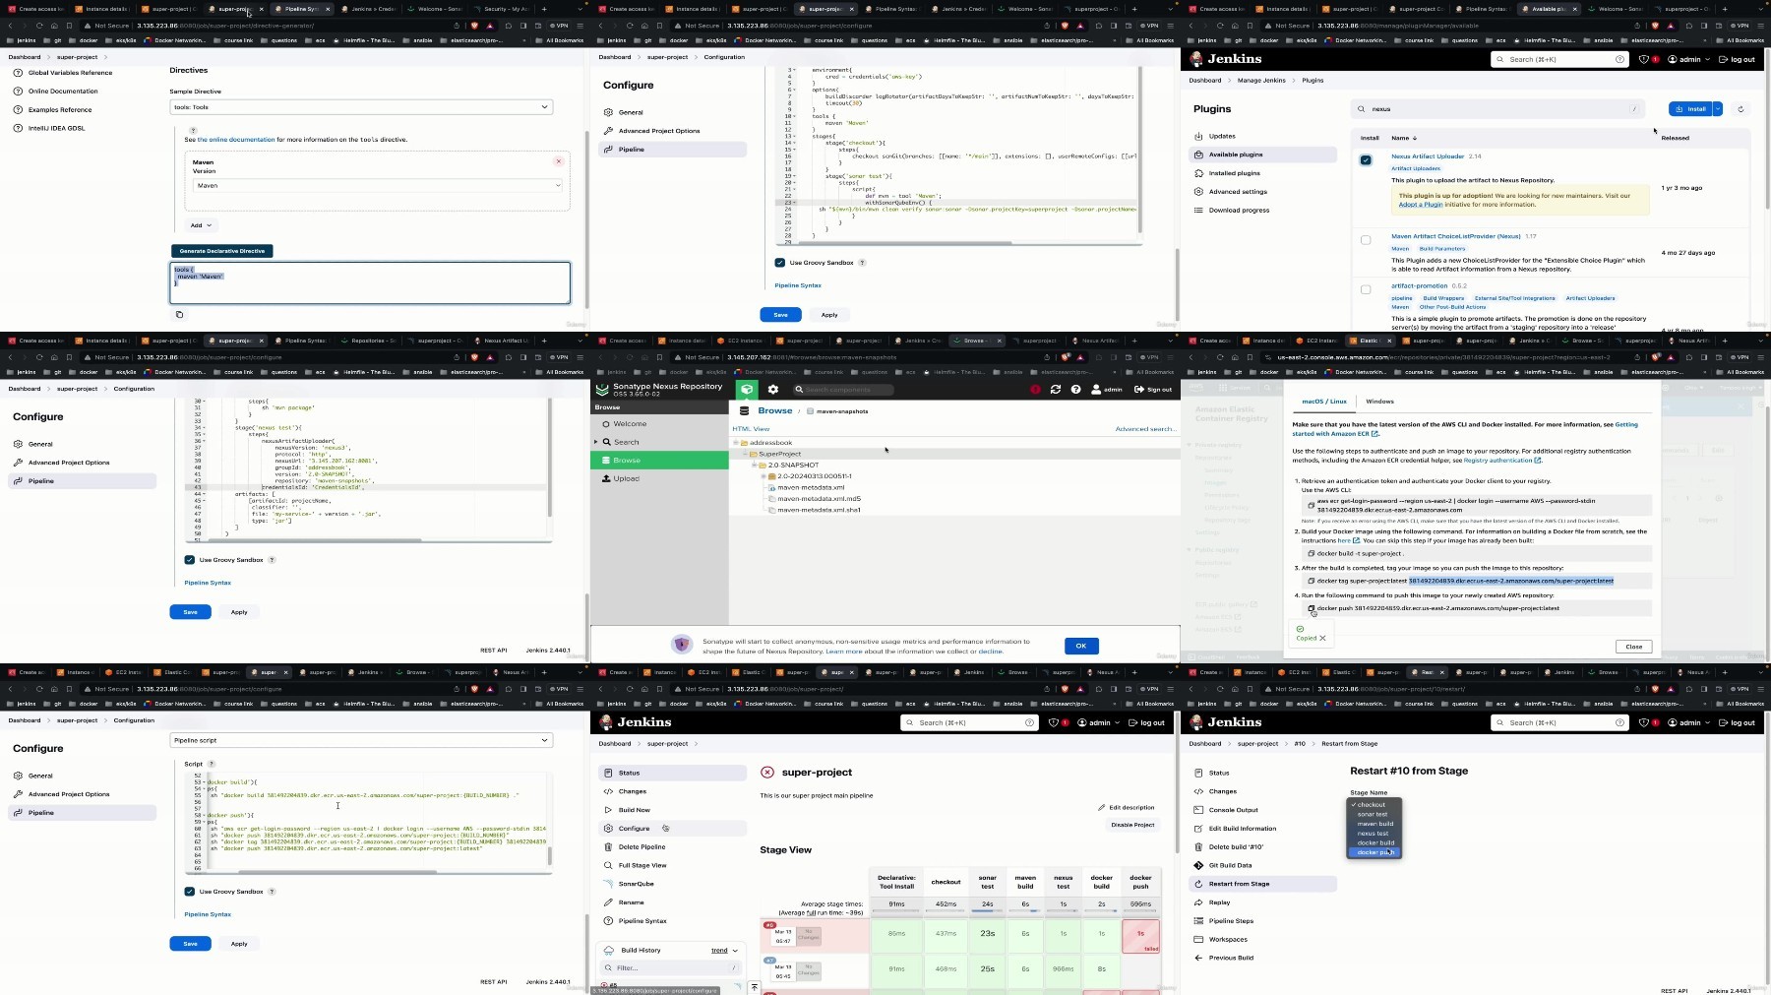
Task: Remove the Maven tool with the red X
Action: click(x=558, y=161)
